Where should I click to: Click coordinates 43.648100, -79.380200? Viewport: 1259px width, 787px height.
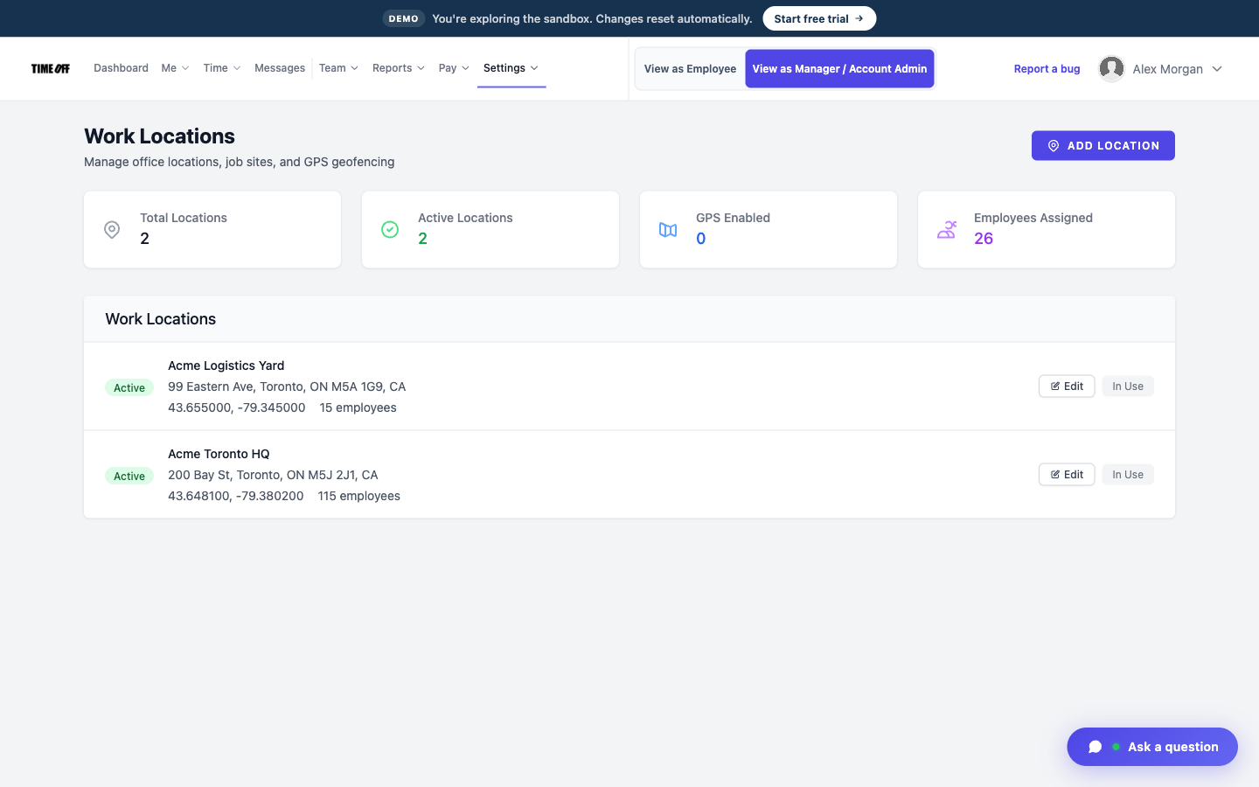click(236, 496)
